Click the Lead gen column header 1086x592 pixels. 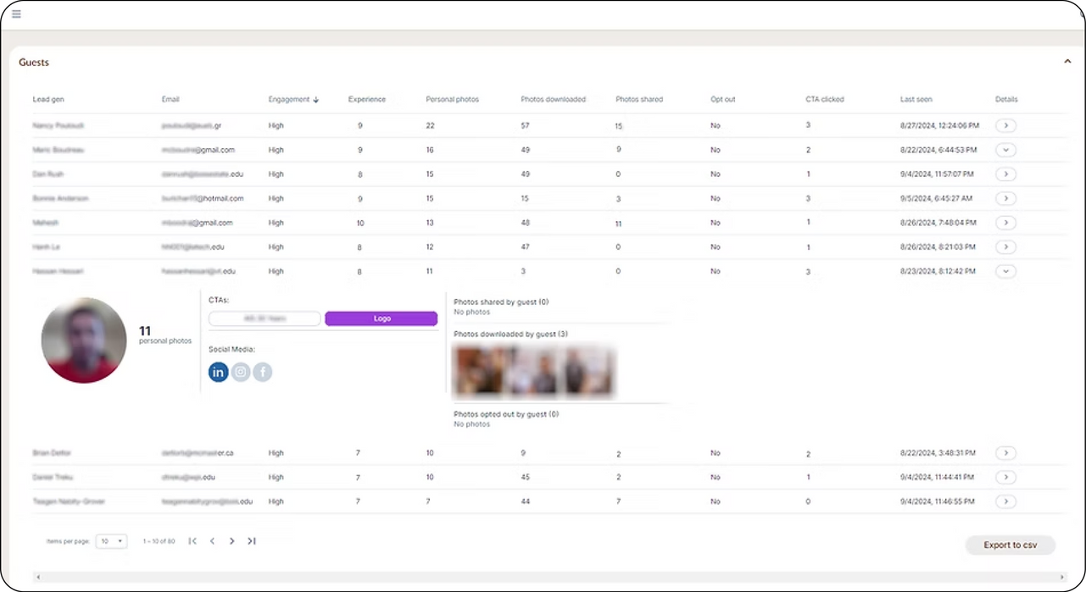pos(48,100)
